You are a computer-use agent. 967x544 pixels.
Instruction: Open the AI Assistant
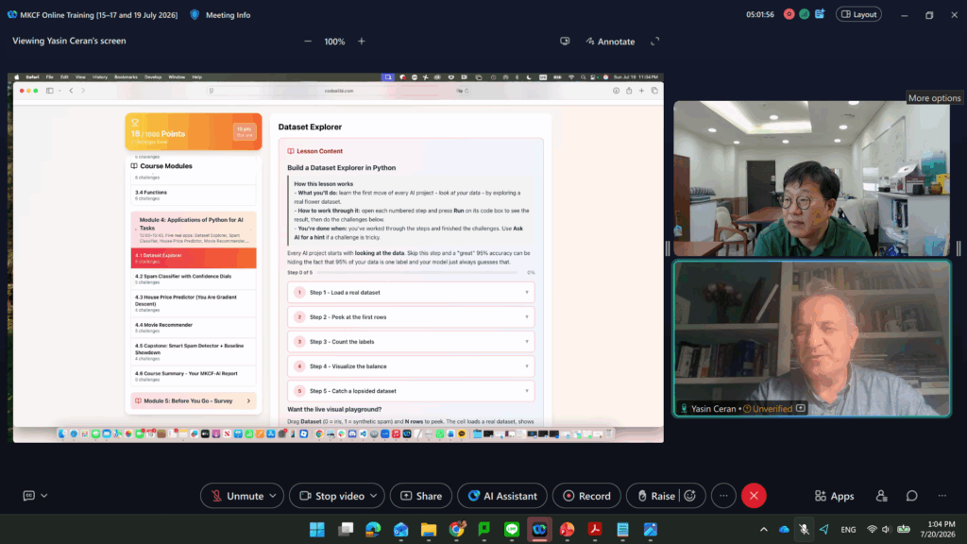(x=502, y=496)
